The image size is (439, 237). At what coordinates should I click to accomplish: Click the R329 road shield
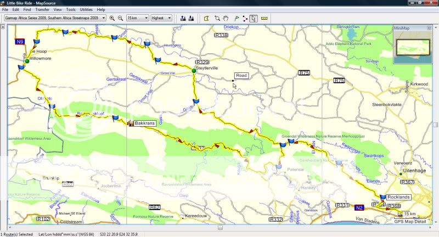[202, 62]
